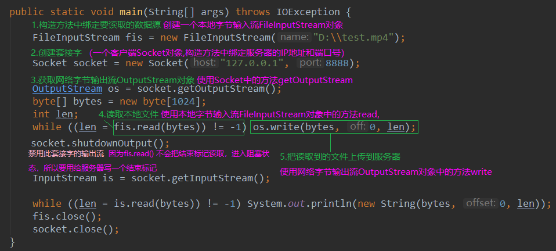Click the socket.close() statement
The width and height of the screenshot is (556, 251).
(76, 230)
